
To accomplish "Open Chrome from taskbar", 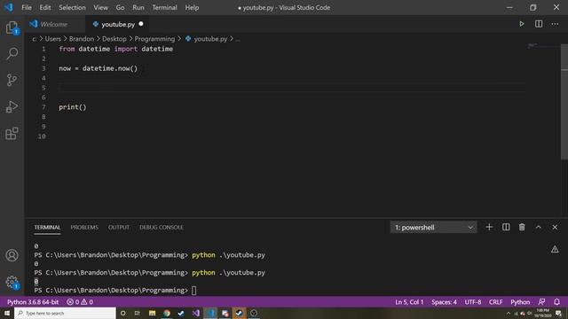I will click(x=167, y=313).
